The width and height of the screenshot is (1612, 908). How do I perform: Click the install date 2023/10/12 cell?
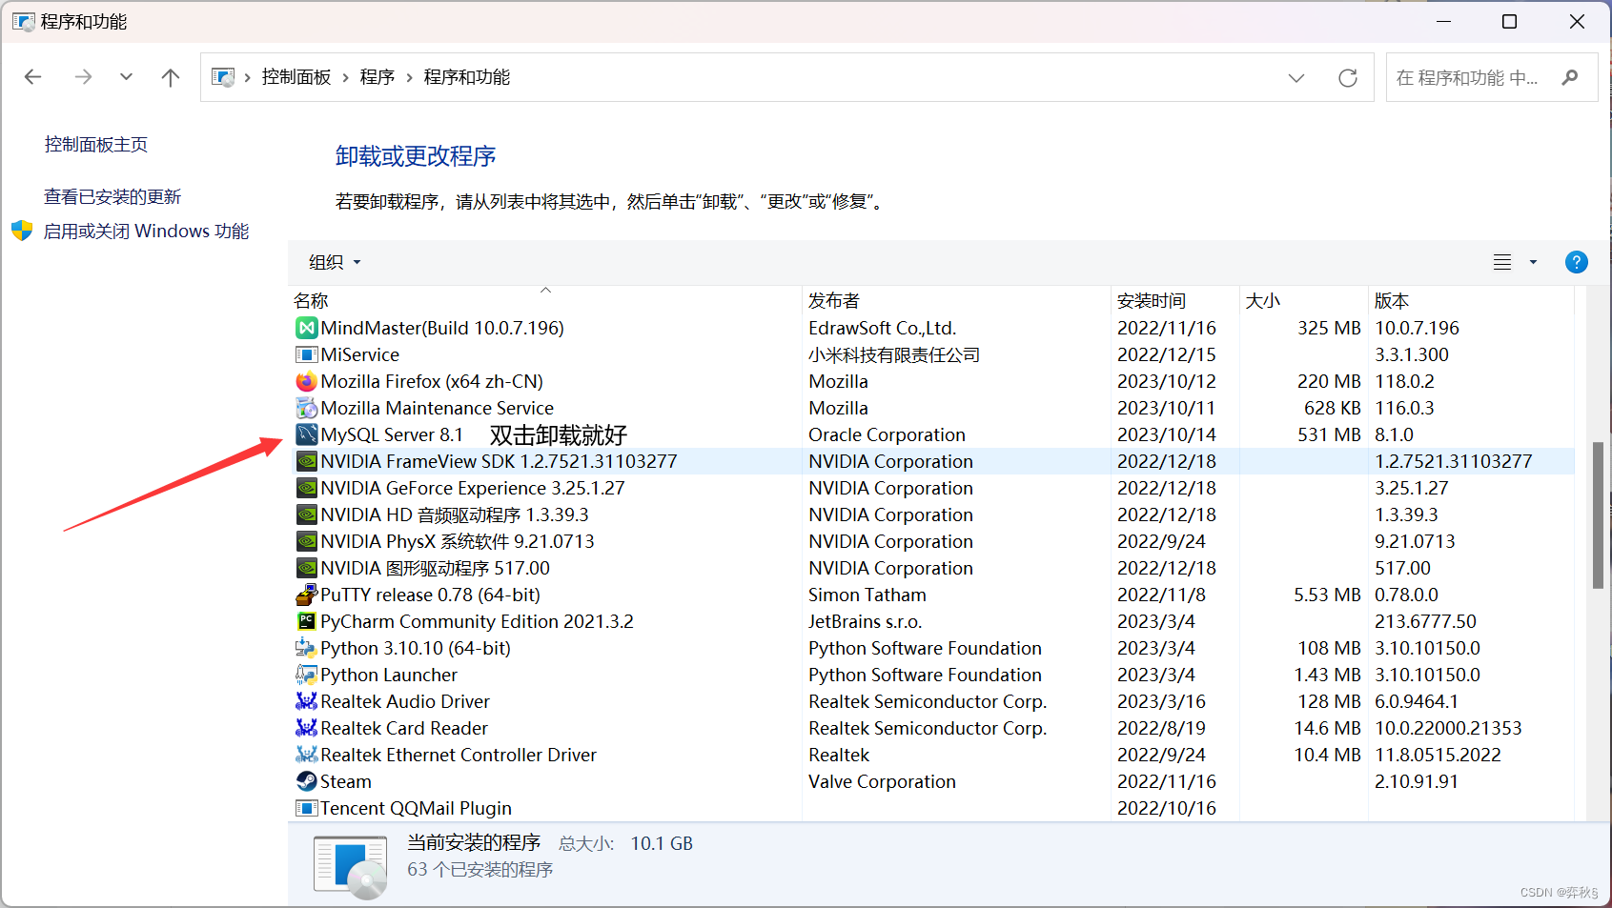coord(1167,382)
